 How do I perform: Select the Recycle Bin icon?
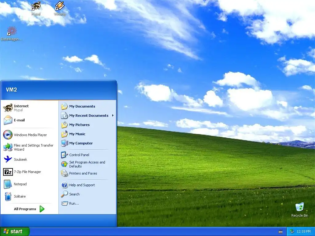300,210
